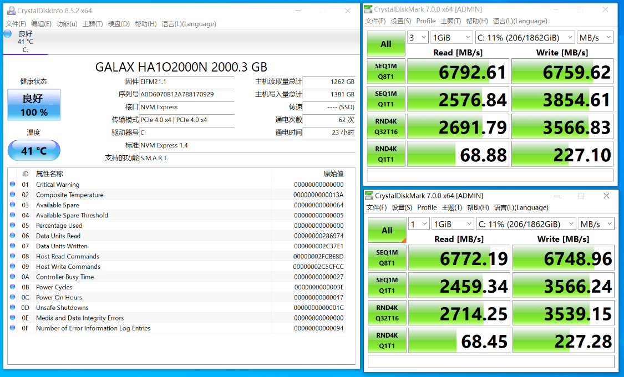This screenshot has height=377, width=624.
Task: Click the 227.10 write result bar
Action: click(562, 154)
